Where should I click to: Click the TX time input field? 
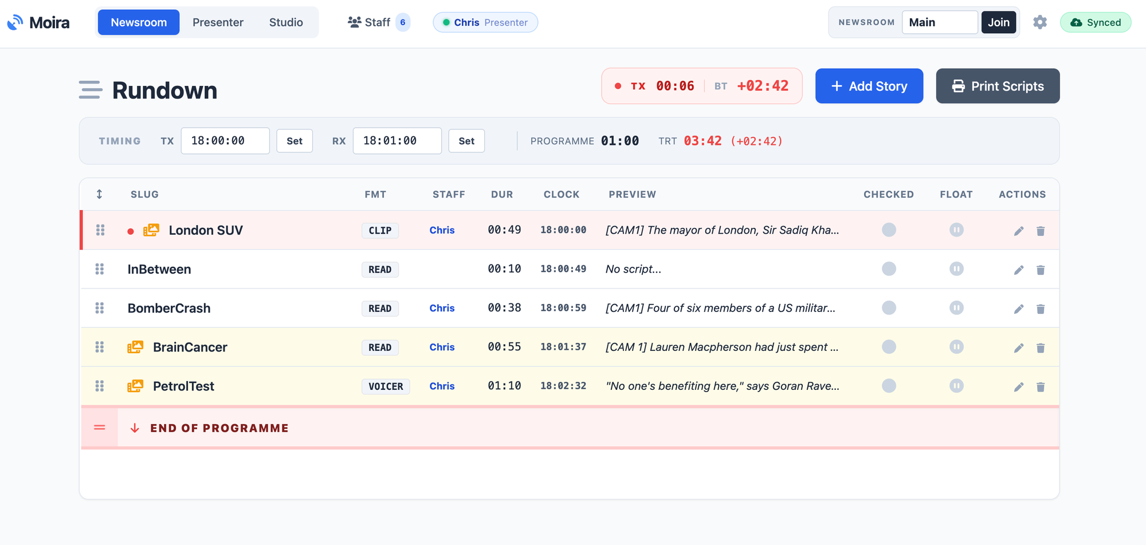pos(225,141)
